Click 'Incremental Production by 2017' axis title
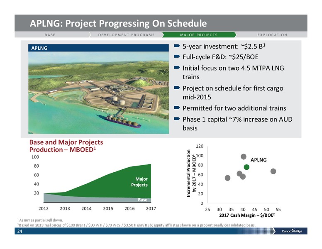 tap(191, 173)
